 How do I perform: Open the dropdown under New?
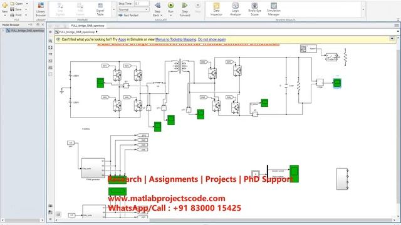coord(4,16)
